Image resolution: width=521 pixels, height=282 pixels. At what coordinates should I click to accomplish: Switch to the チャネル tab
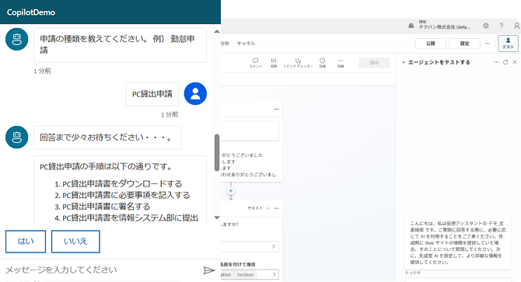(246, 44)
